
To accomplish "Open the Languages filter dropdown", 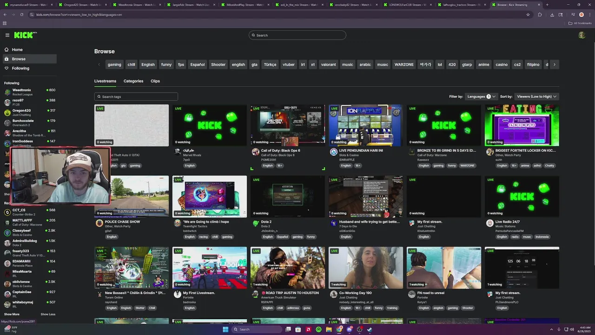I will (x=481, y=96).
